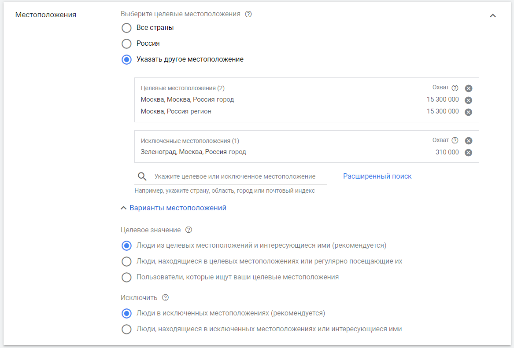Choose people from targeted locations and interested (recommended)
Screen dimensions: 514x348
click(126, 245)
